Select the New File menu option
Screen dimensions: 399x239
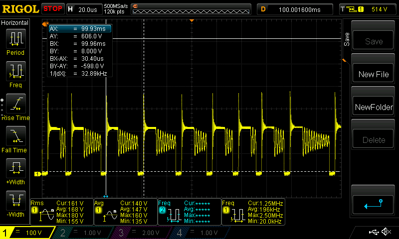[x=374, y=74]
